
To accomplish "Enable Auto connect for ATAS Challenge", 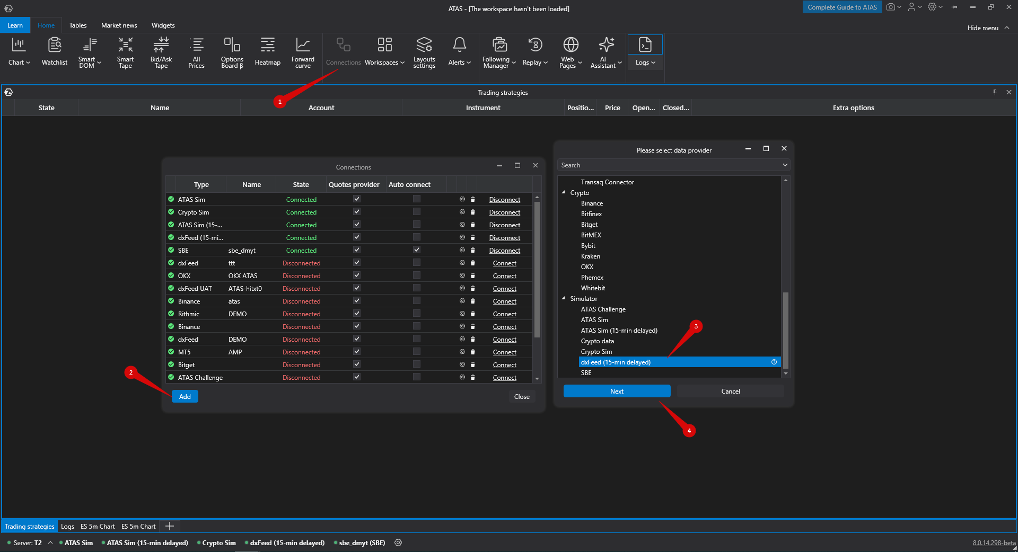I will point(417,377).
